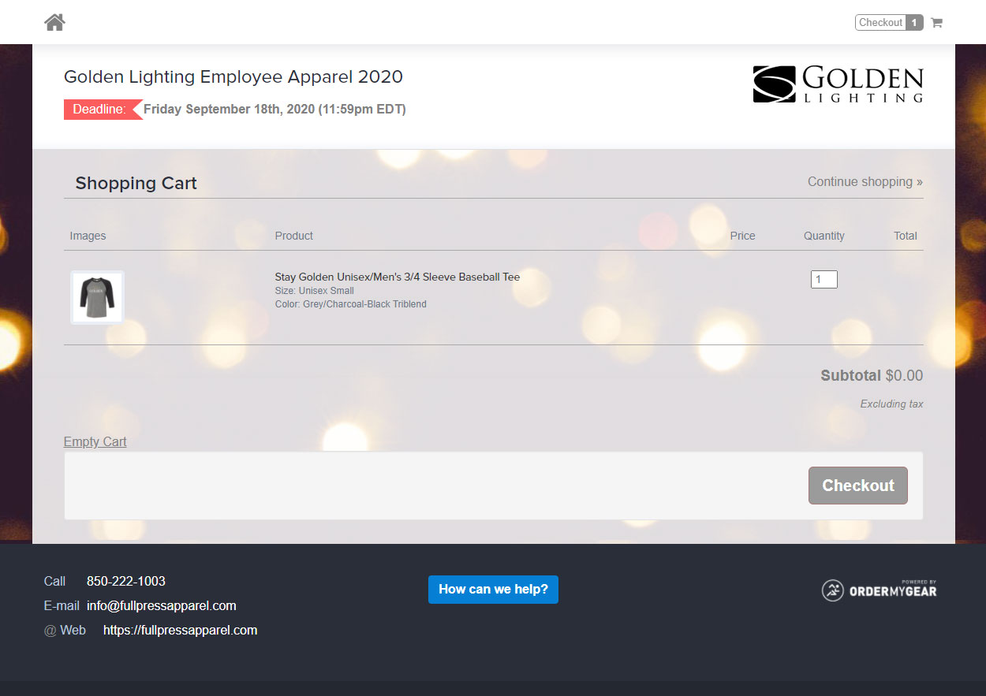
Task: Click the info@fullpressapparel.com email address
Action: click(162, 606)
